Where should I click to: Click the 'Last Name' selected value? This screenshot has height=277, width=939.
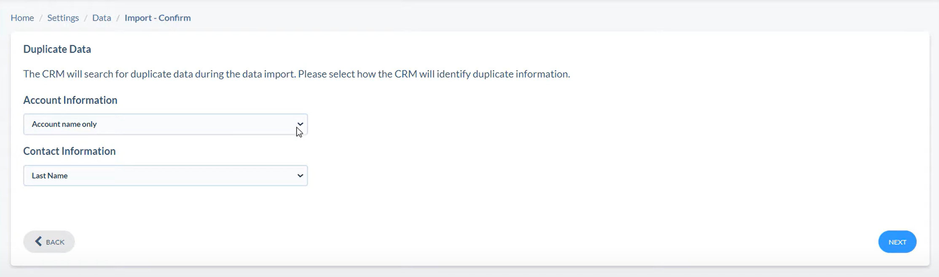[50, 176]
